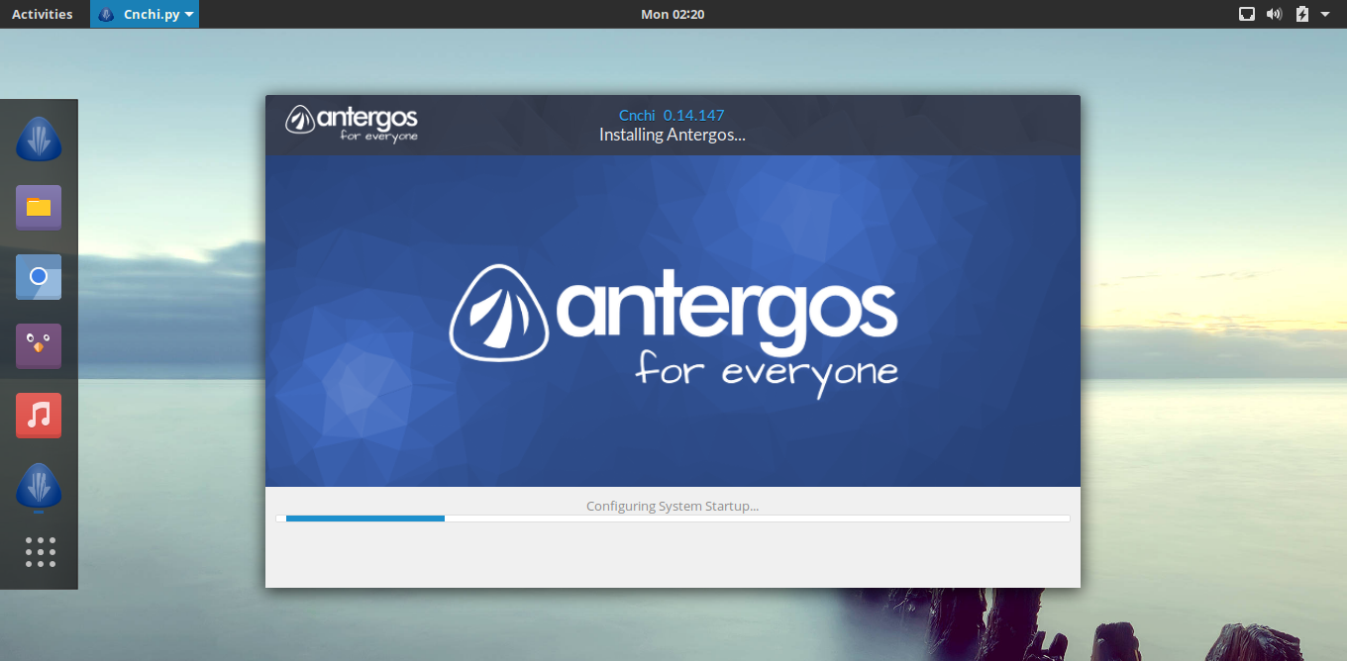
Task: Open the purple bird chat app icon
Action: 39,346
